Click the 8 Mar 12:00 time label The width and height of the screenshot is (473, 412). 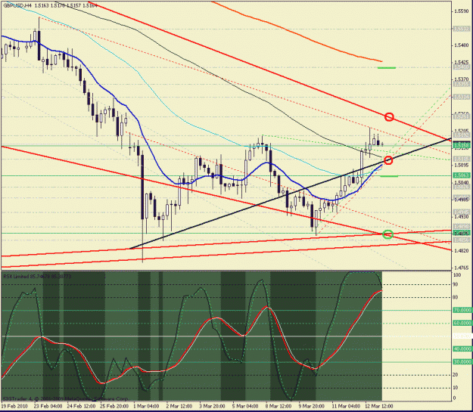point(279,406)
